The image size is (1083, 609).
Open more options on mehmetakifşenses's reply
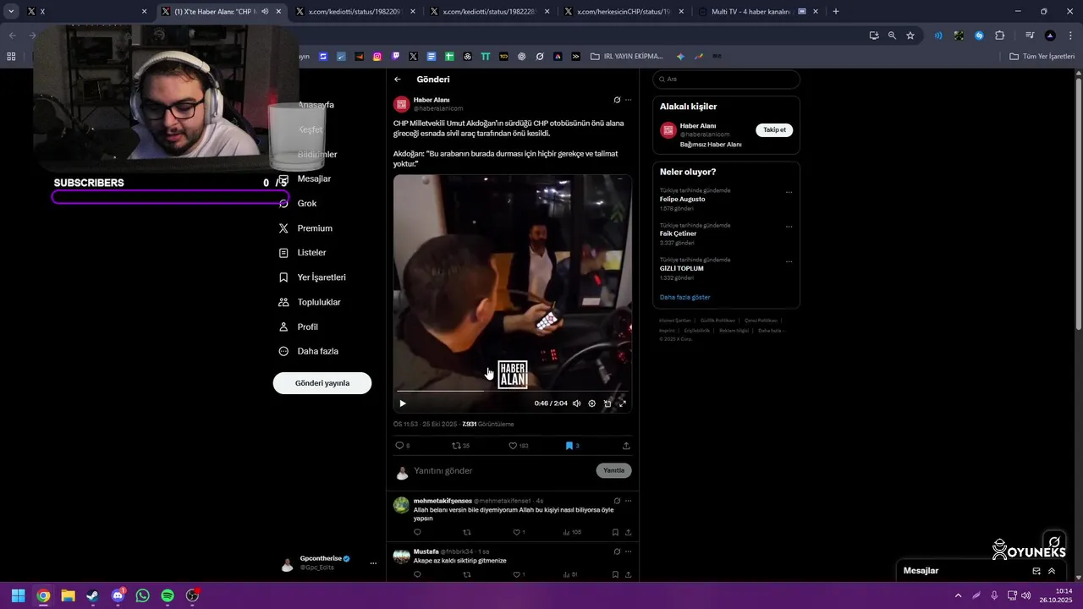point(628,501)
